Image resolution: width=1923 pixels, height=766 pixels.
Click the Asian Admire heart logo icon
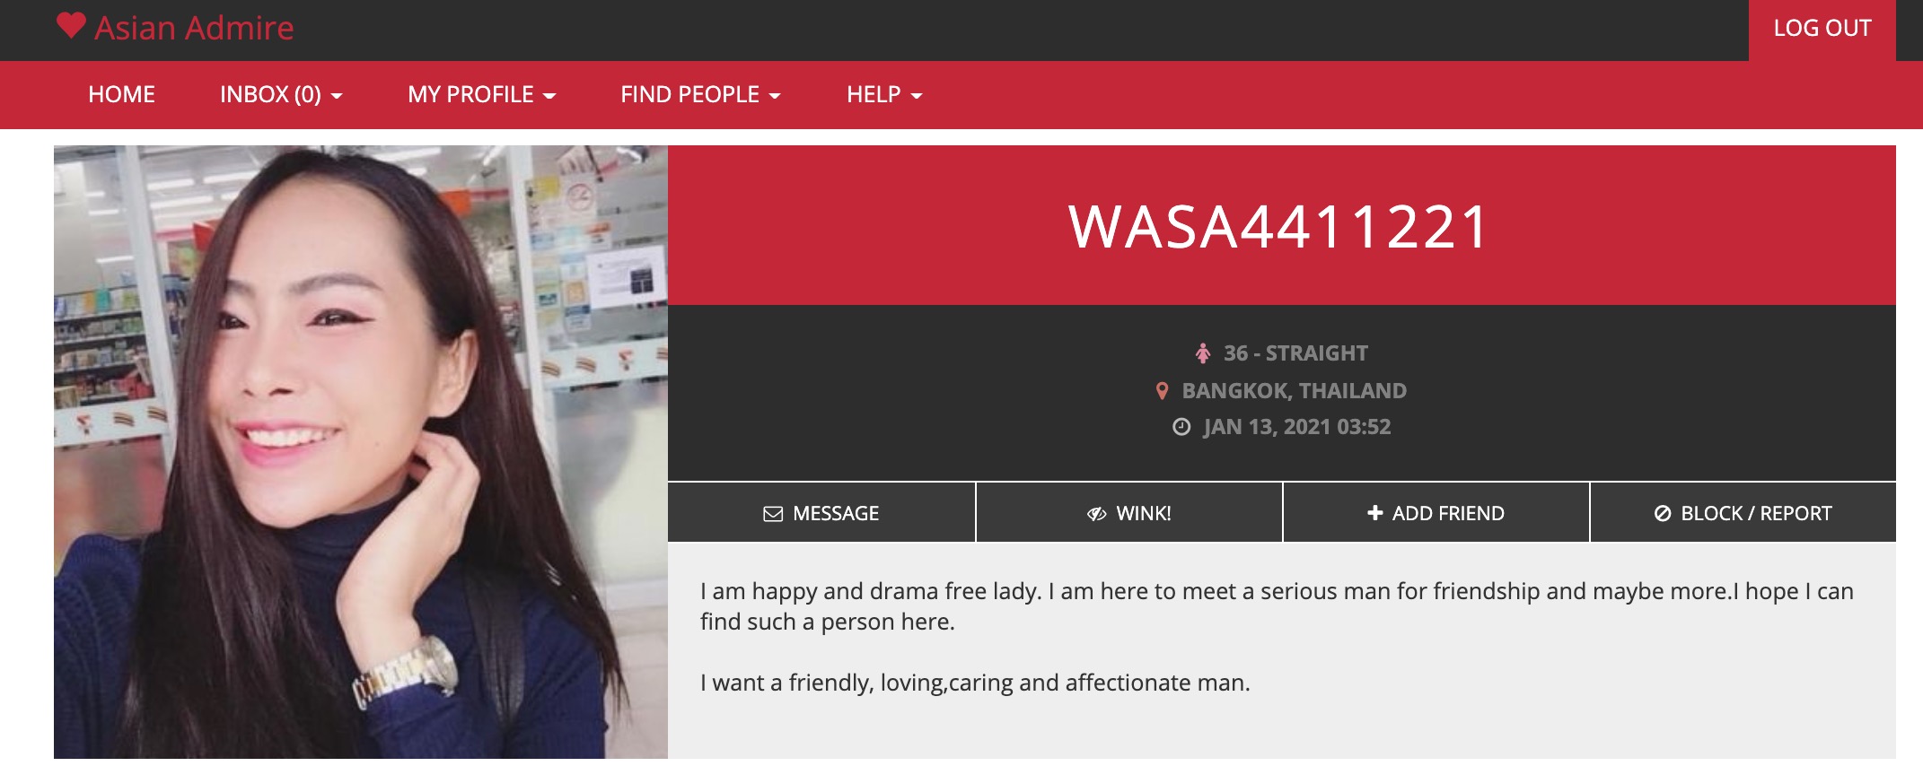pos(71,25)
